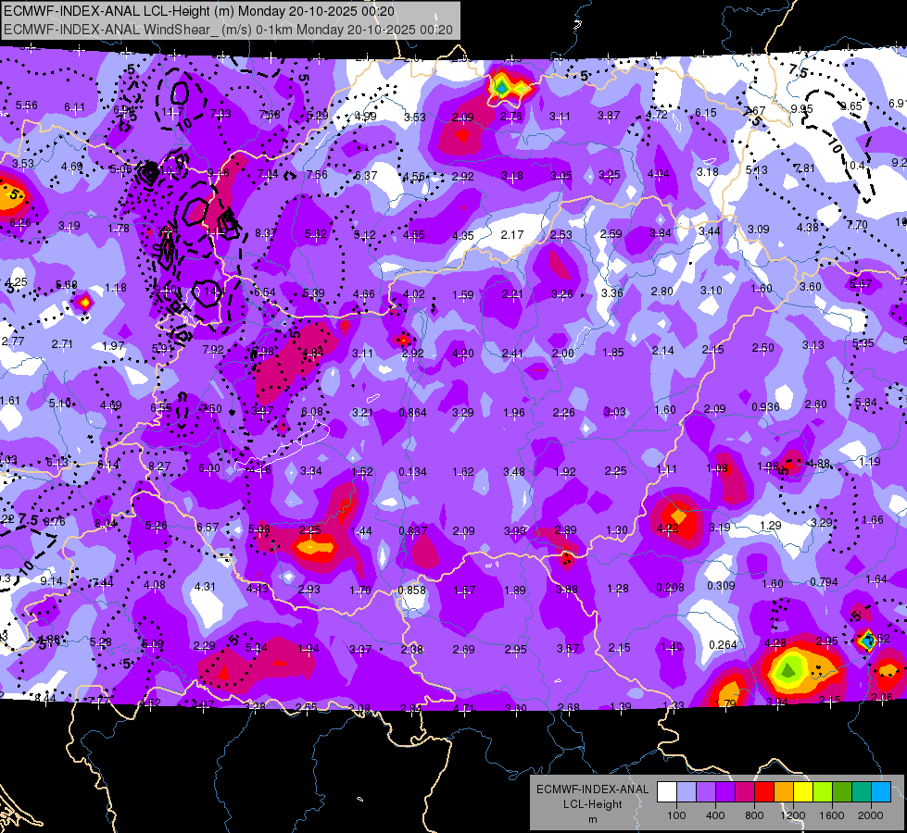The height and width of the screenshot is (833, 907).
Task: Click the "1600" legend scale label
Action: click(832, 815)
